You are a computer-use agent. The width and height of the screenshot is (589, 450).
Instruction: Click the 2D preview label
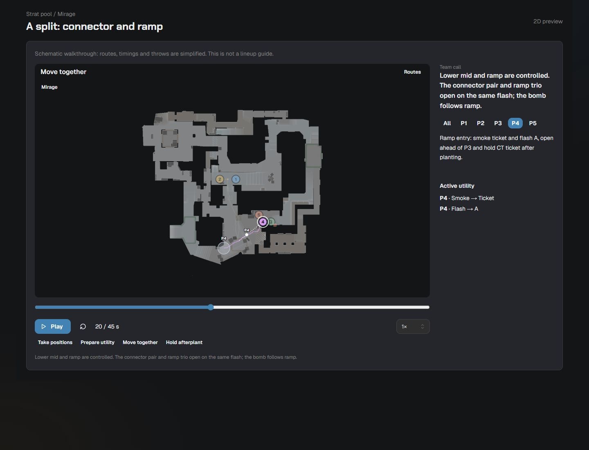click(x=548, y=21)
